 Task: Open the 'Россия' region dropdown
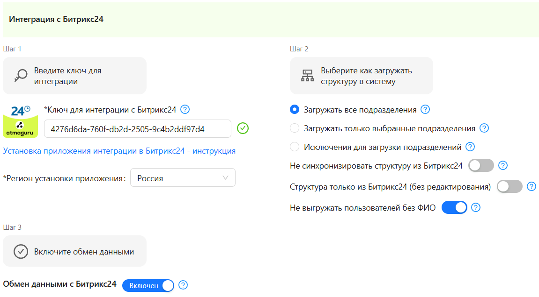(183, 178)
